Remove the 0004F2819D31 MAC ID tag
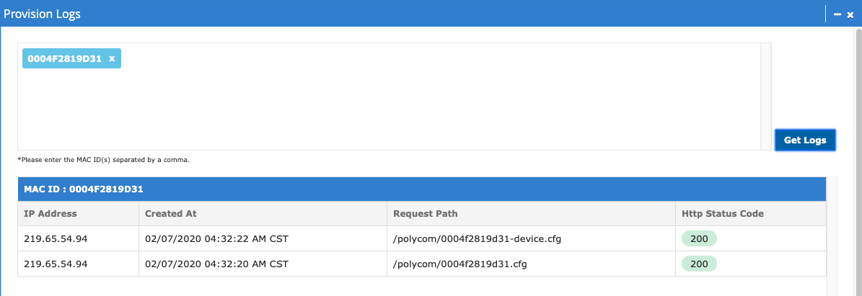 point(112,58)
